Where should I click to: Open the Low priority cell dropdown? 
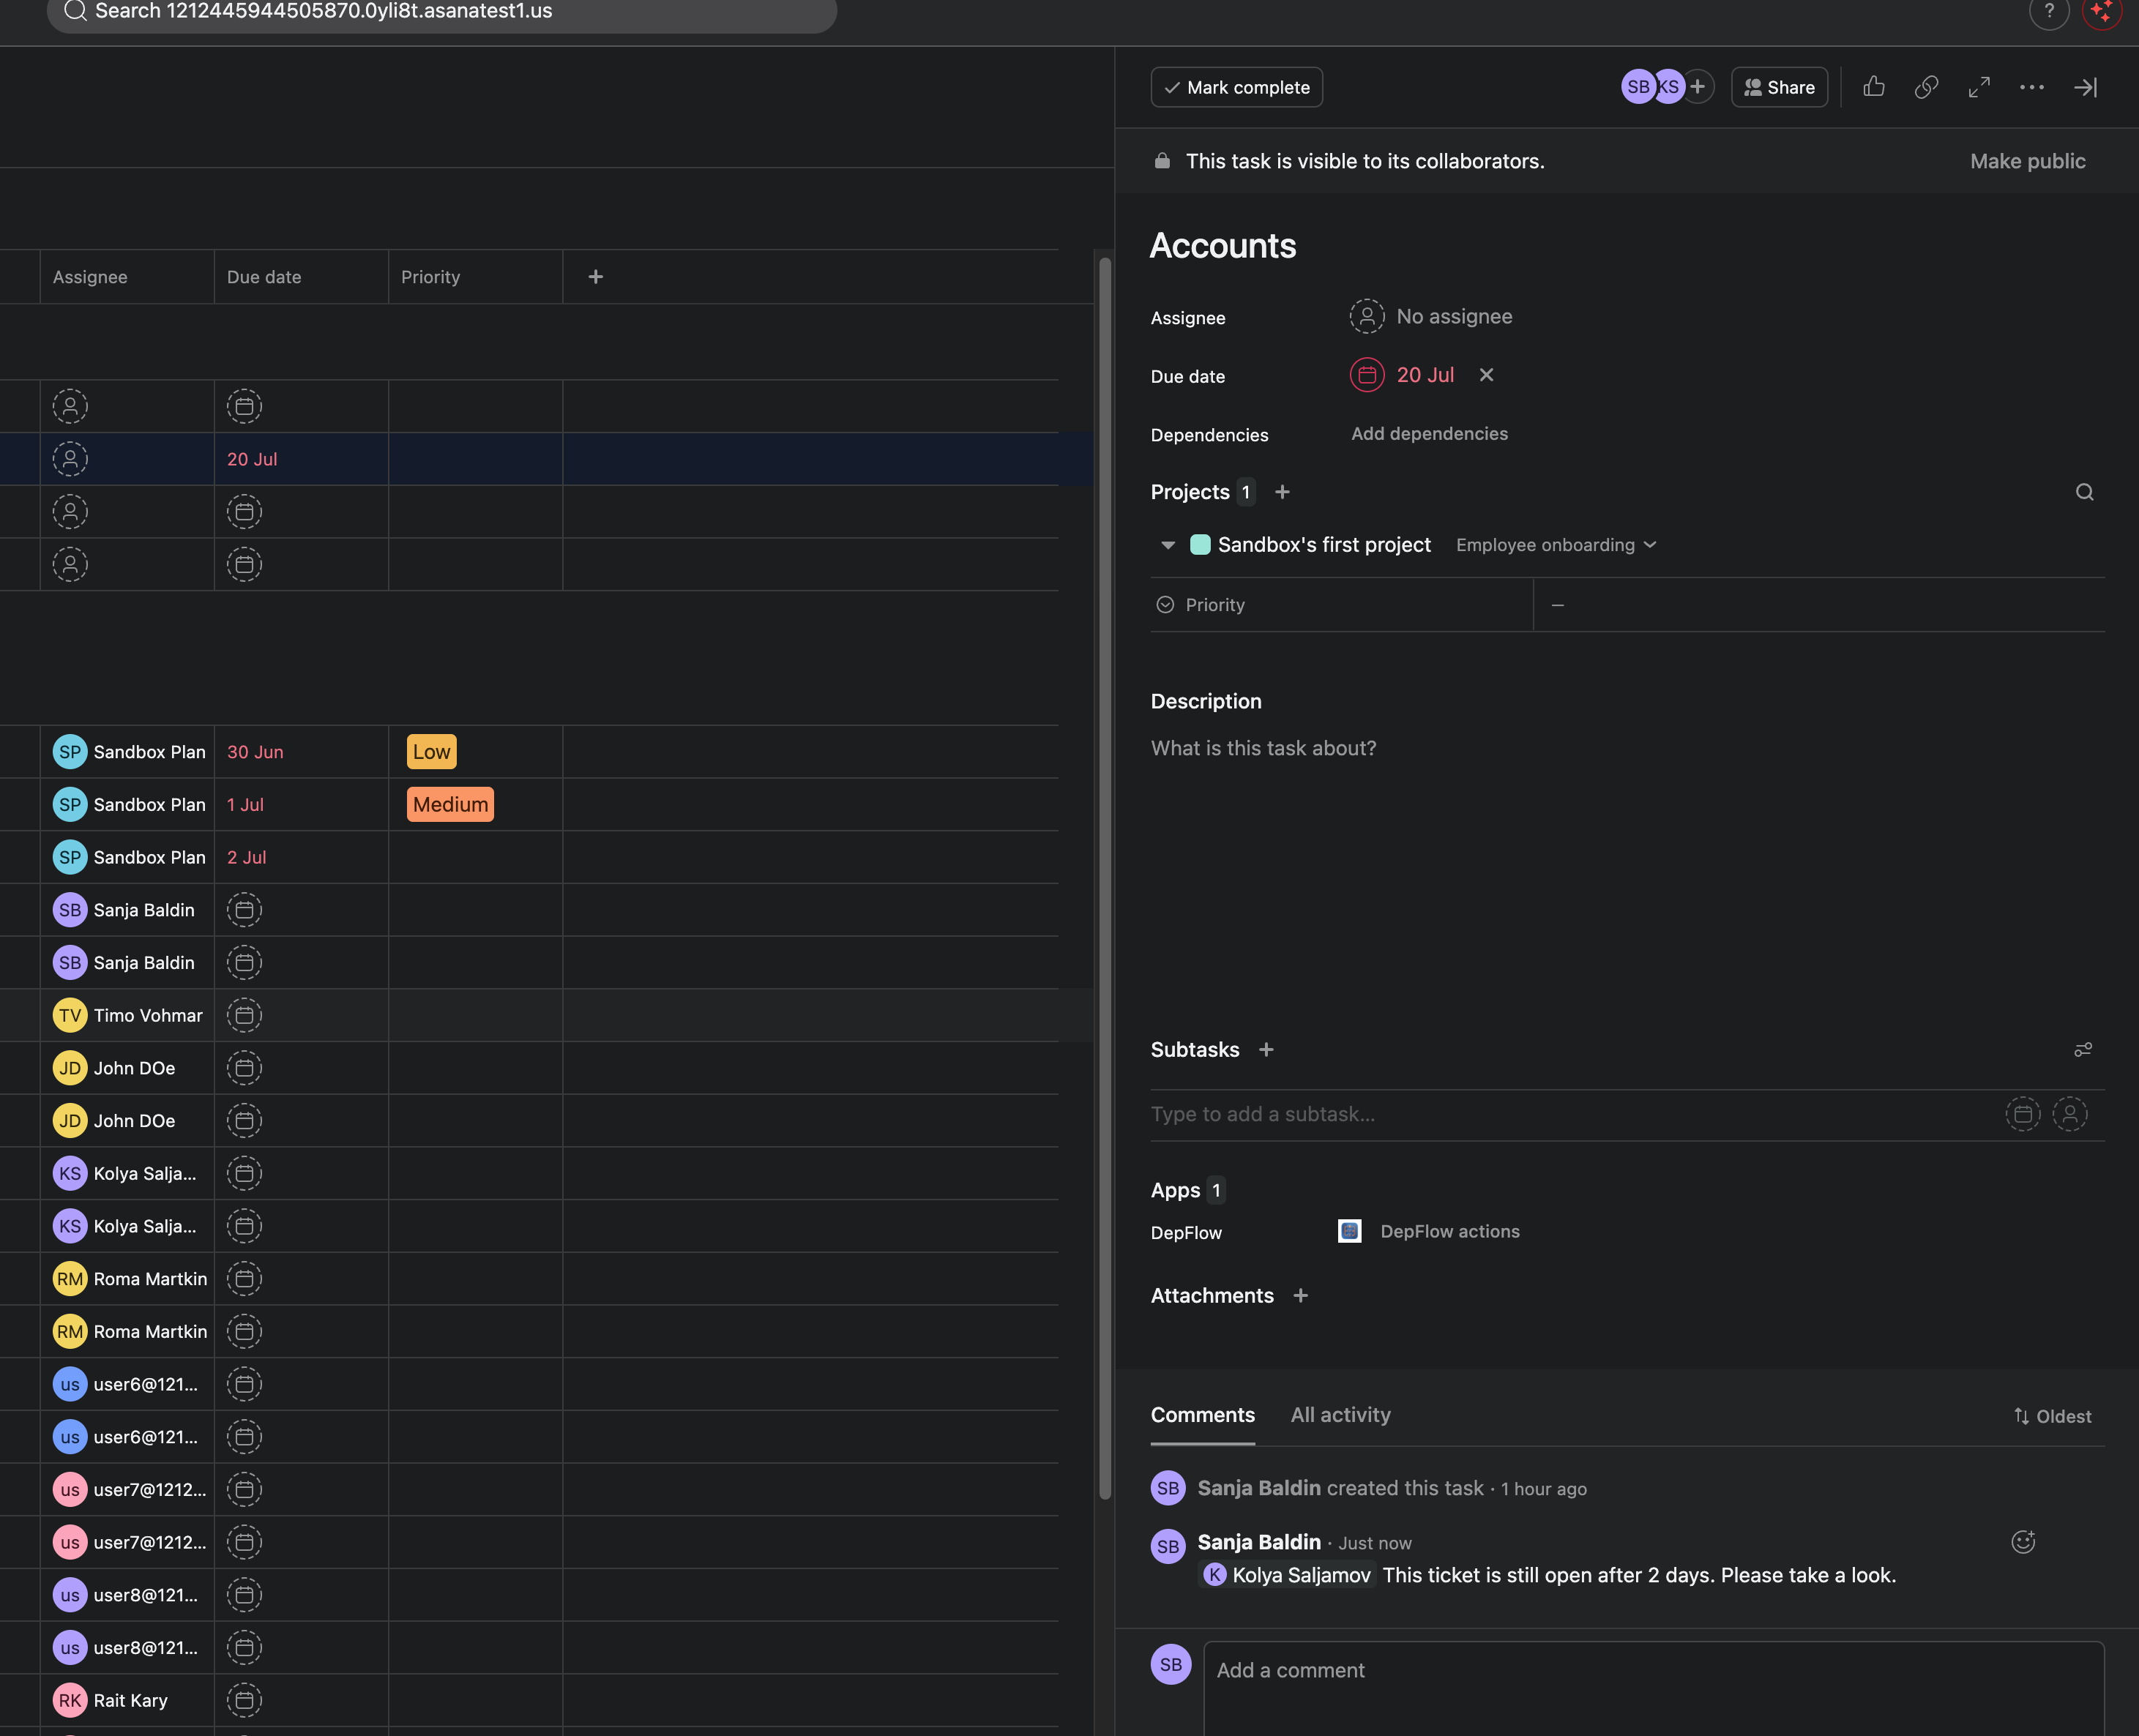[x=431, y=752]
